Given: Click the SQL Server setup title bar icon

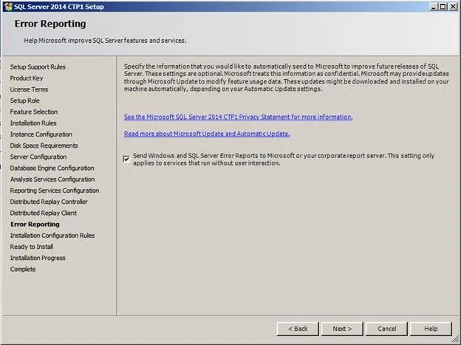Looking at the screenshot, I should click(8, 7).
